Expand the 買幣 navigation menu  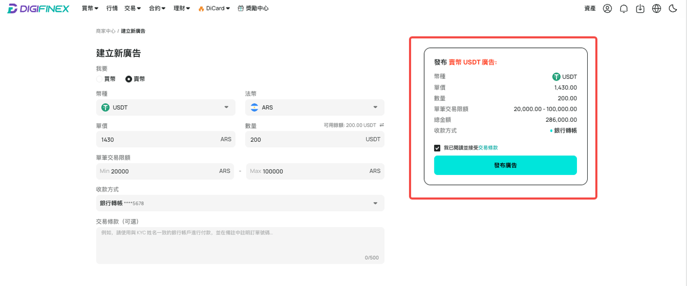[90, 9]
